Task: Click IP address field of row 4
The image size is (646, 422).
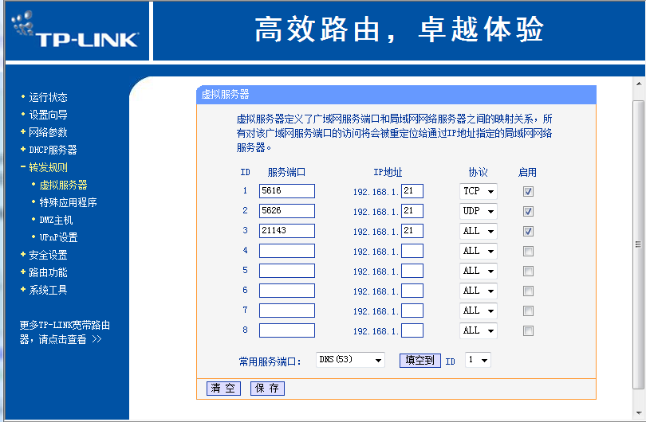Action: pos(412,251)
